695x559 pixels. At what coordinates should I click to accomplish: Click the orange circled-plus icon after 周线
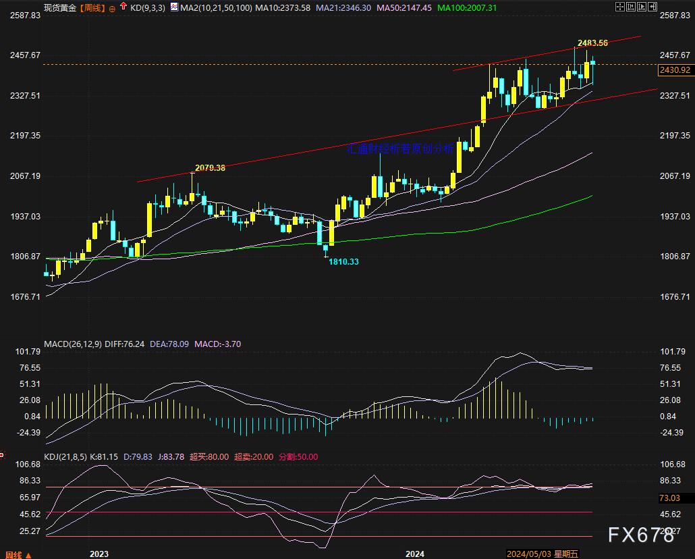click(x=112, y=7)
